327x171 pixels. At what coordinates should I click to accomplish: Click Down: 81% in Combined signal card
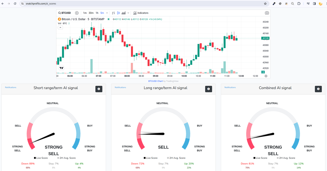247,164
